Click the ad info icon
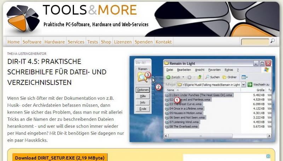This screenshot has height=161, width=283. coord(268,156)
